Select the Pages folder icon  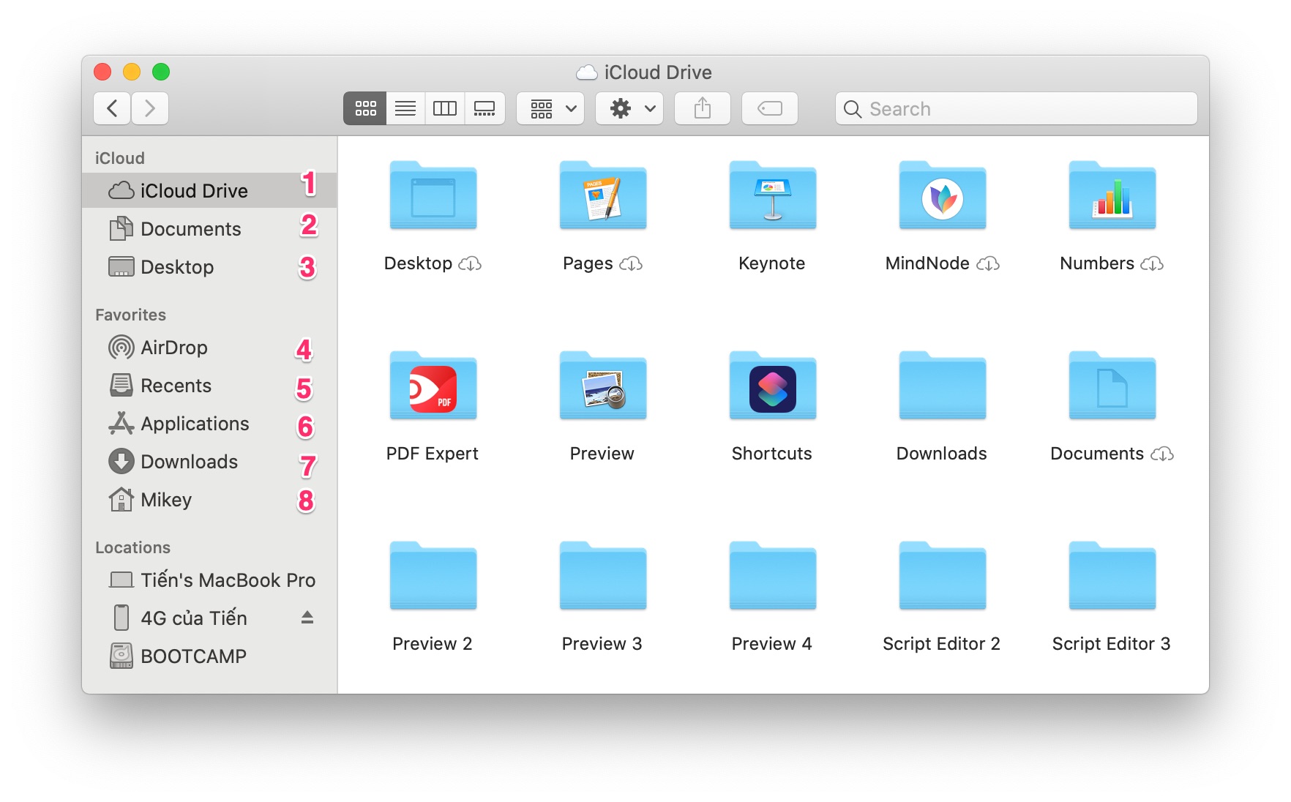click(603, 195)
